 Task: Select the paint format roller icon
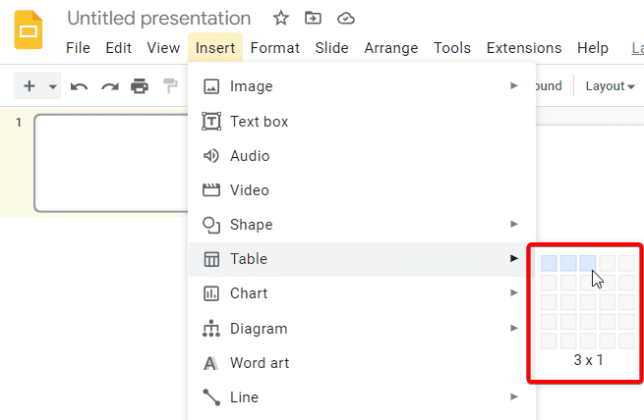[170, 86]
